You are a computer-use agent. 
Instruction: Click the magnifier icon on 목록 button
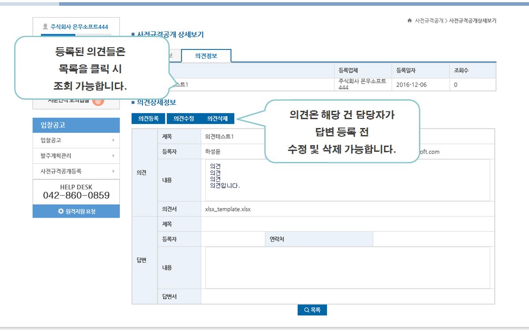(x=307, y=310)
